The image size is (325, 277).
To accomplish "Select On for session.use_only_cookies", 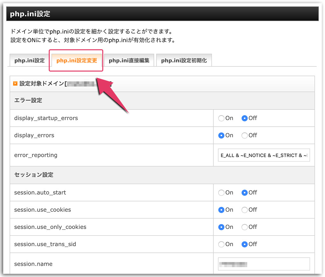I will click(x=221, y=227).
